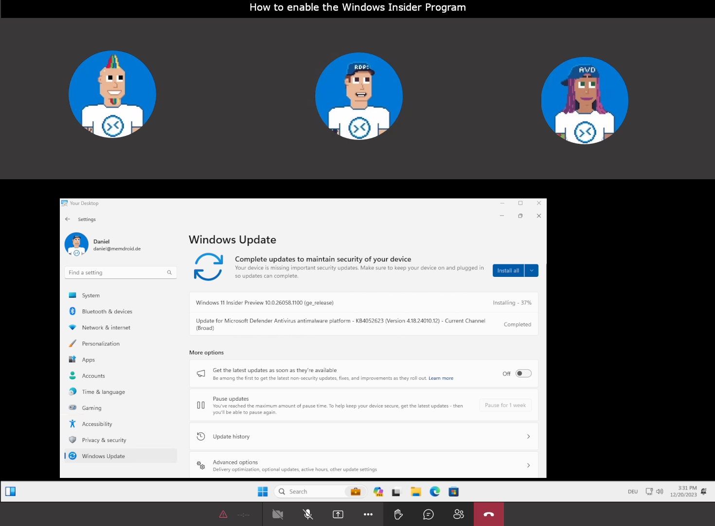
Task: Pause updates for 1 week
Action: [505, 405]
